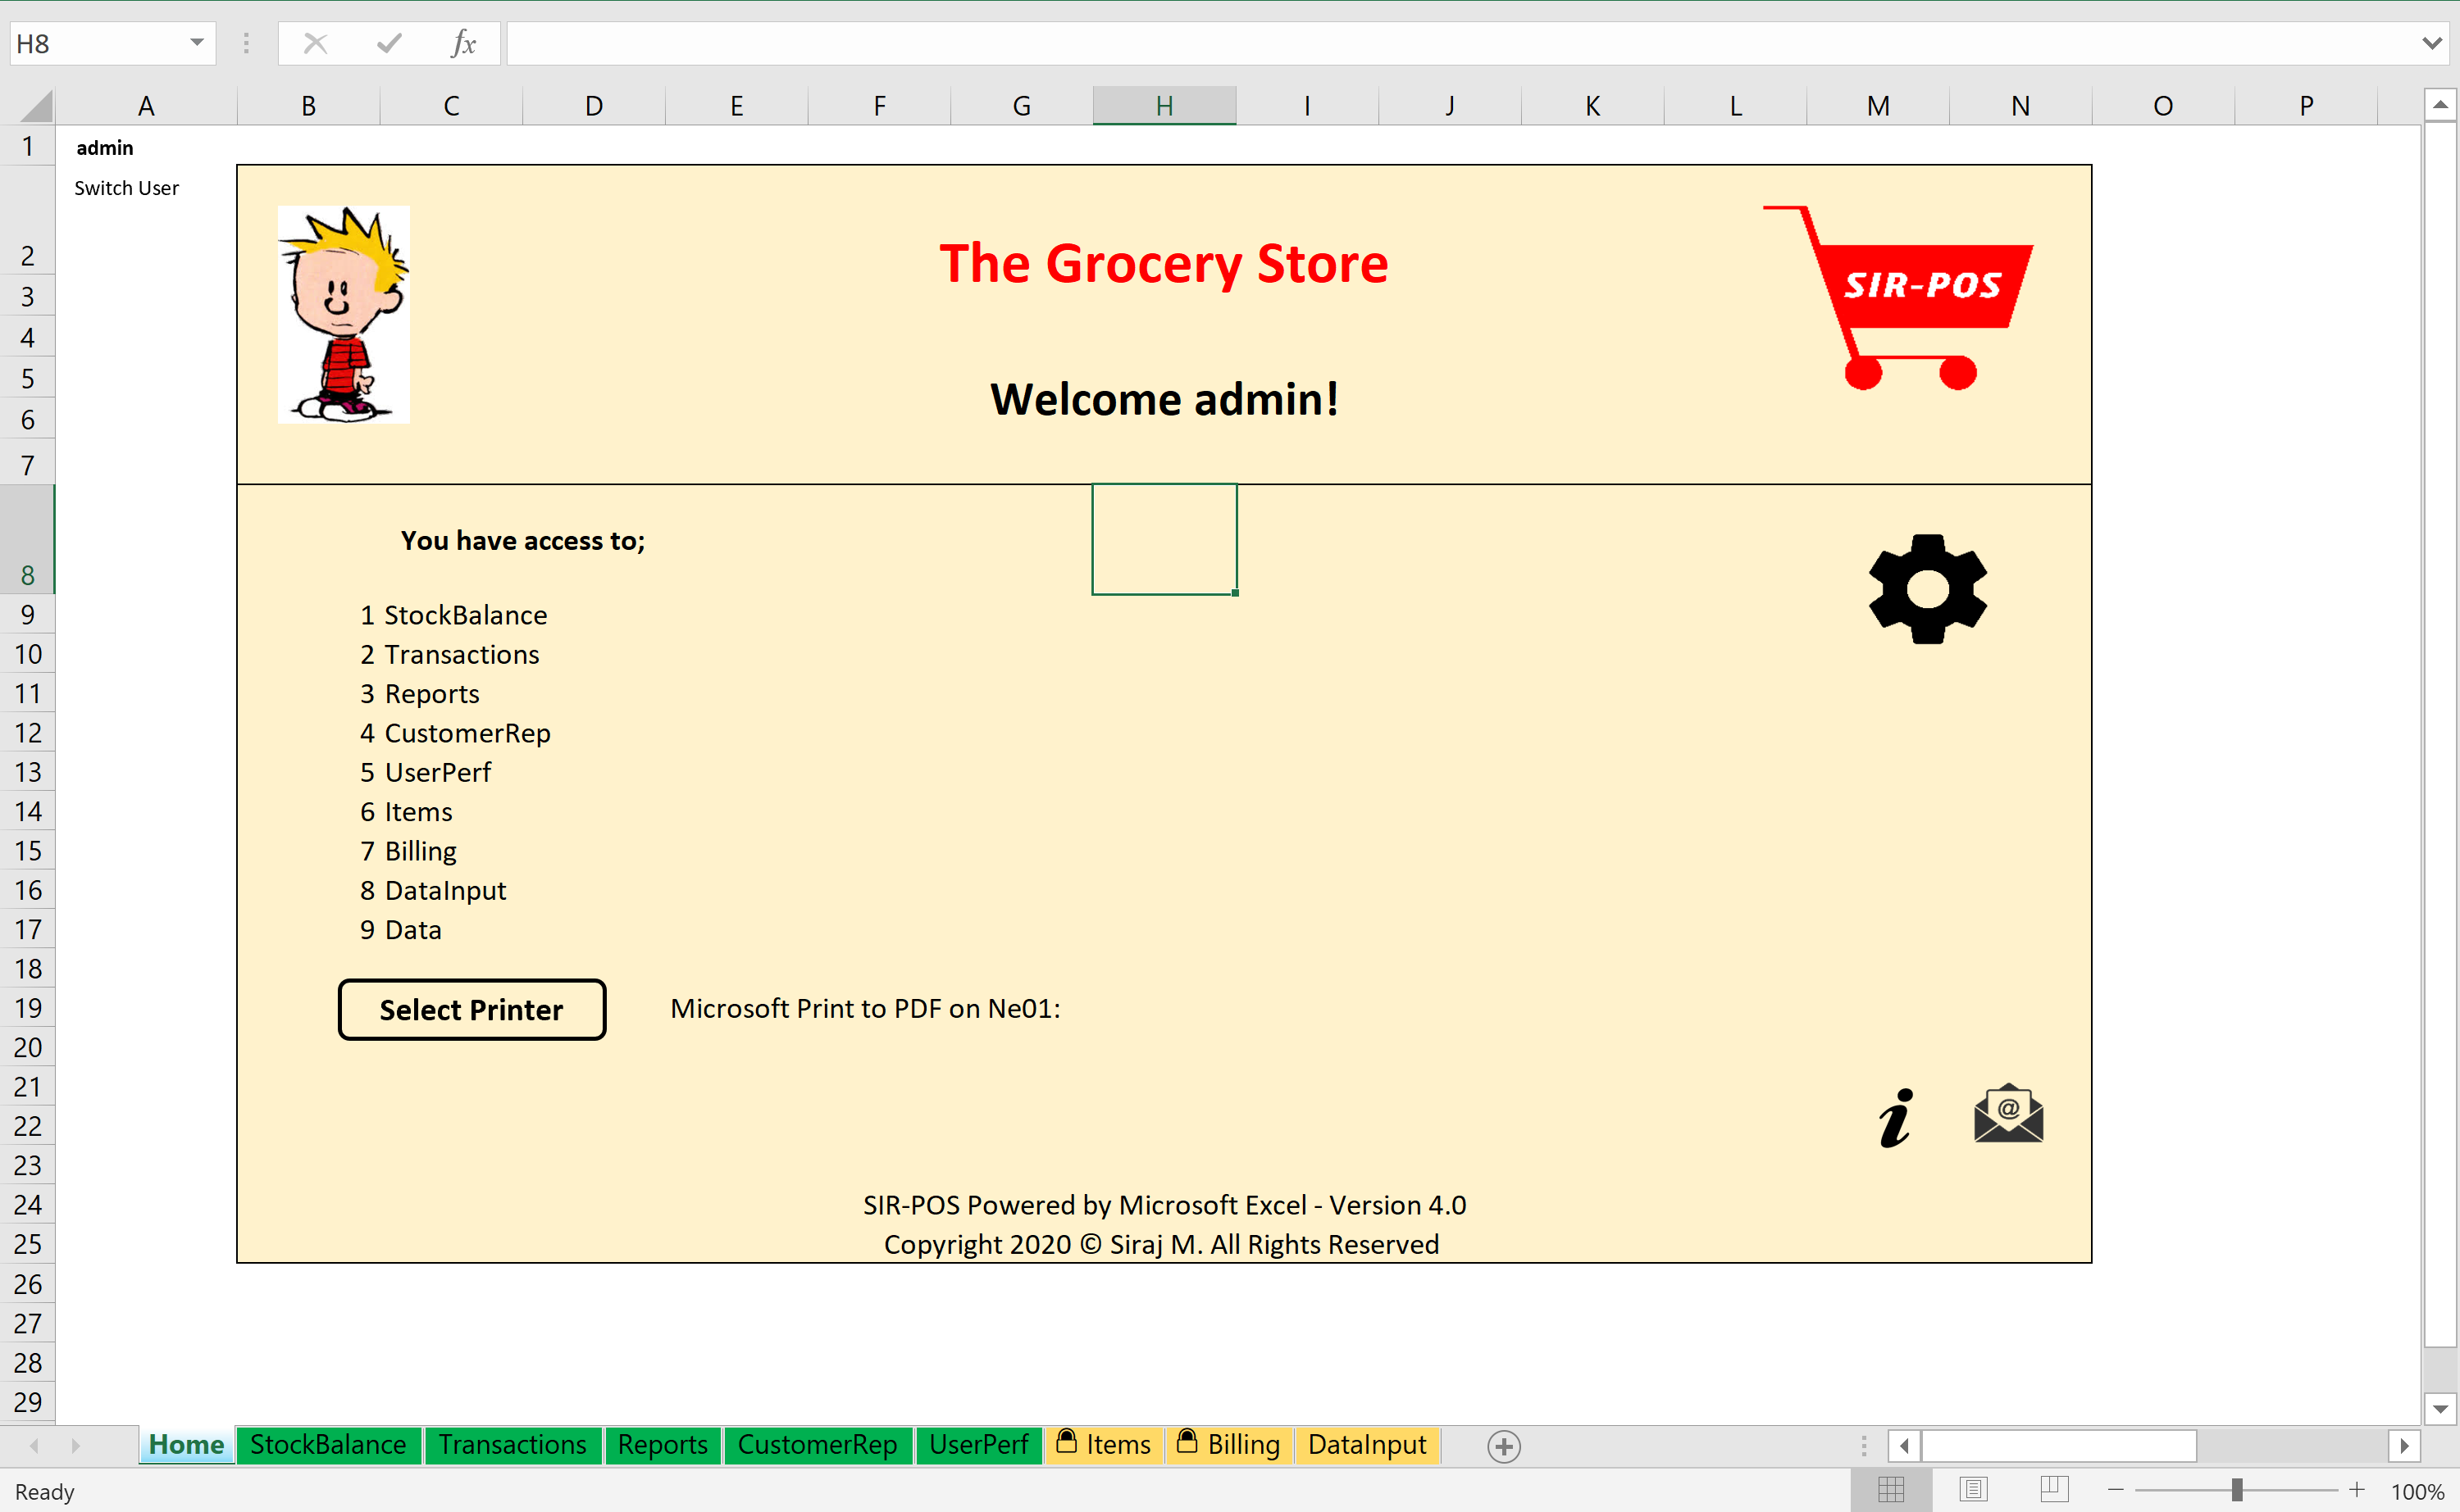Switch to Page Layout view
The width and height of the screenshot is (2460, 1512).
coord(1972,1490)
